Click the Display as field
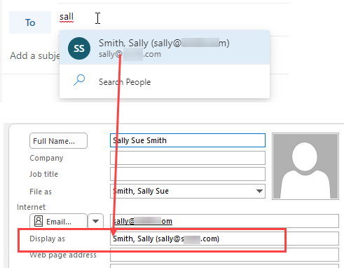The height and width of the screenshot is (268, 344). tap(224, 239)
